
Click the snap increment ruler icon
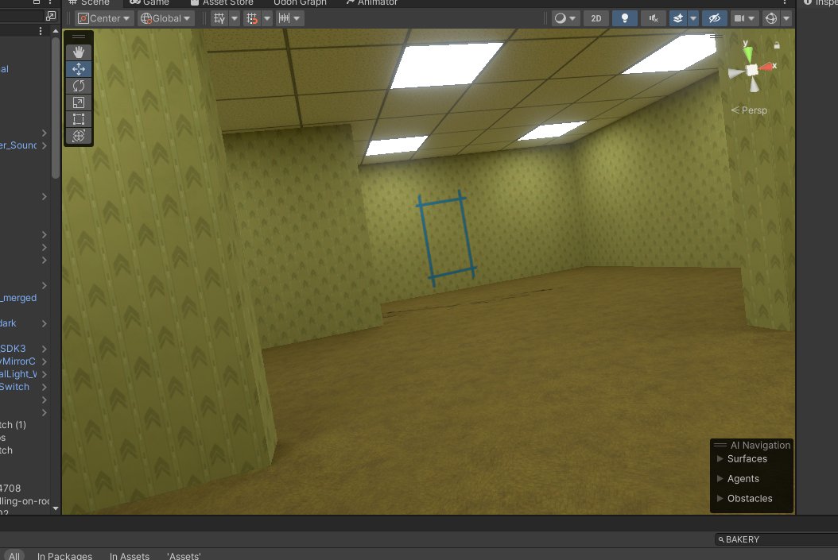pos(284,19)
